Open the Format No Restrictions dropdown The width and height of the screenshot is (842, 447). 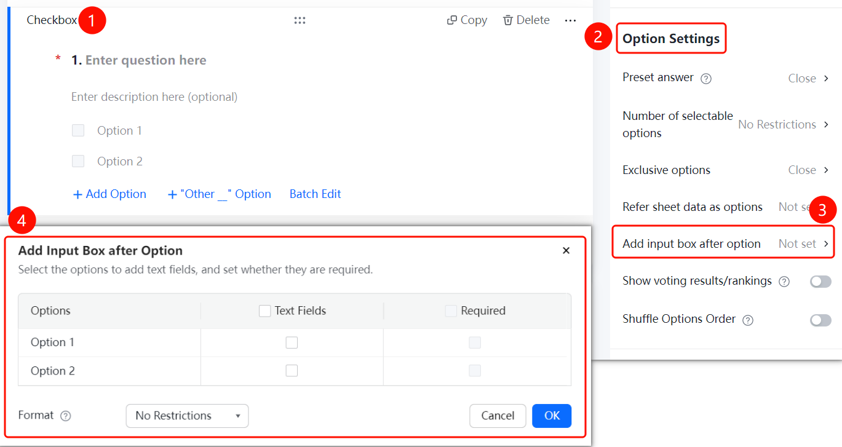point(187,416)
